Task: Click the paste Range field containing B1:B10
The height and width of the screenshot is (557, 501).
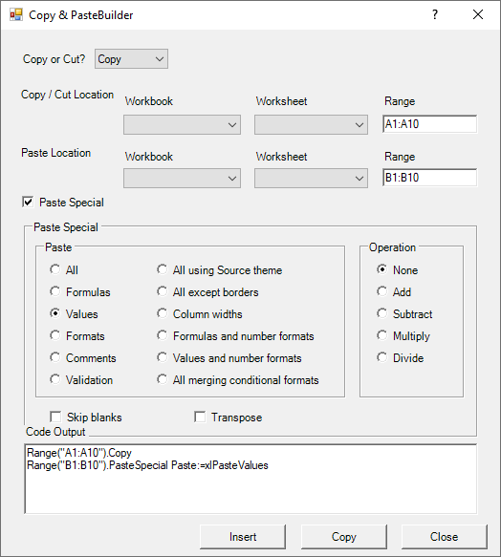Action: point(430,178)
